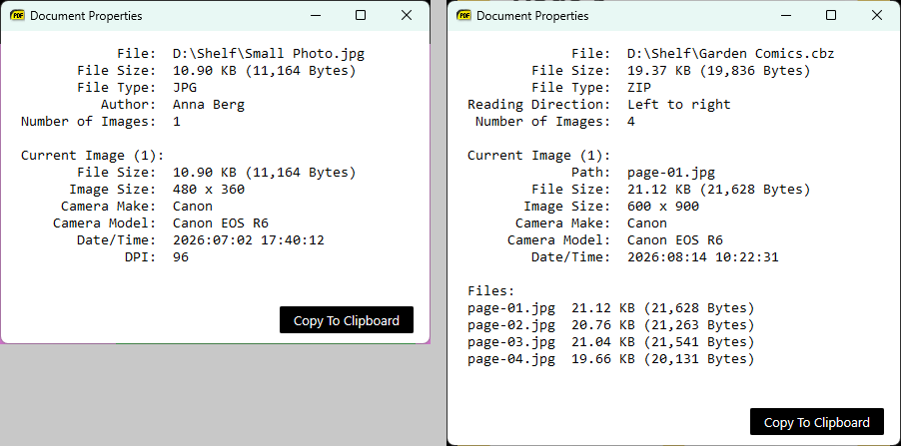Minimize the Small Photo properties window
This screenshot has width=901, height=446.
316,16
